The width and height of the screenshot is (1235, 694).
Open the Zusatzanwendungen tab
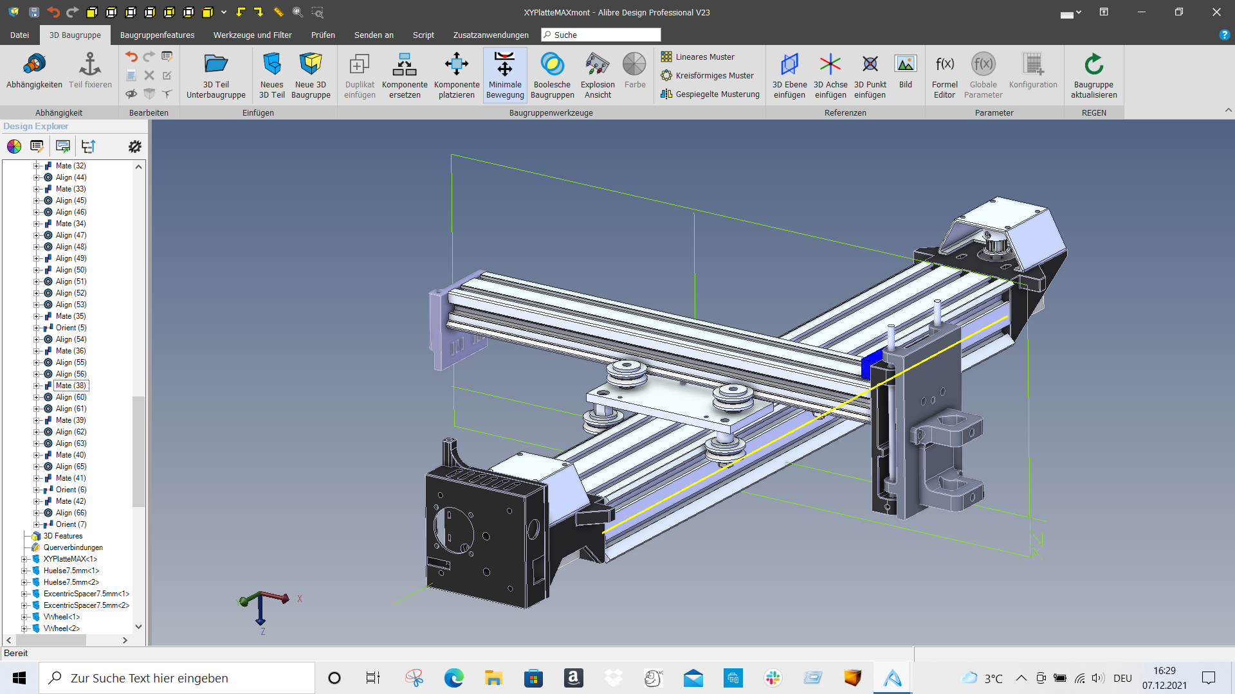click(491, 35)
